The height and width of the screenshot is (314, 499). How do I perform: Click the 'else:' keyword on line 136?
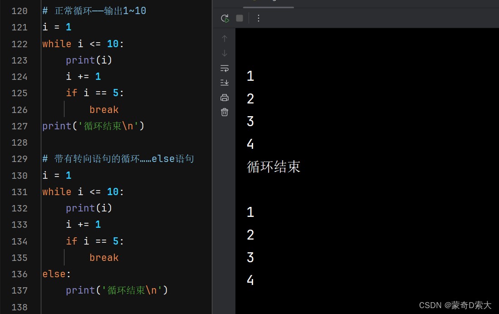[56, 274]
